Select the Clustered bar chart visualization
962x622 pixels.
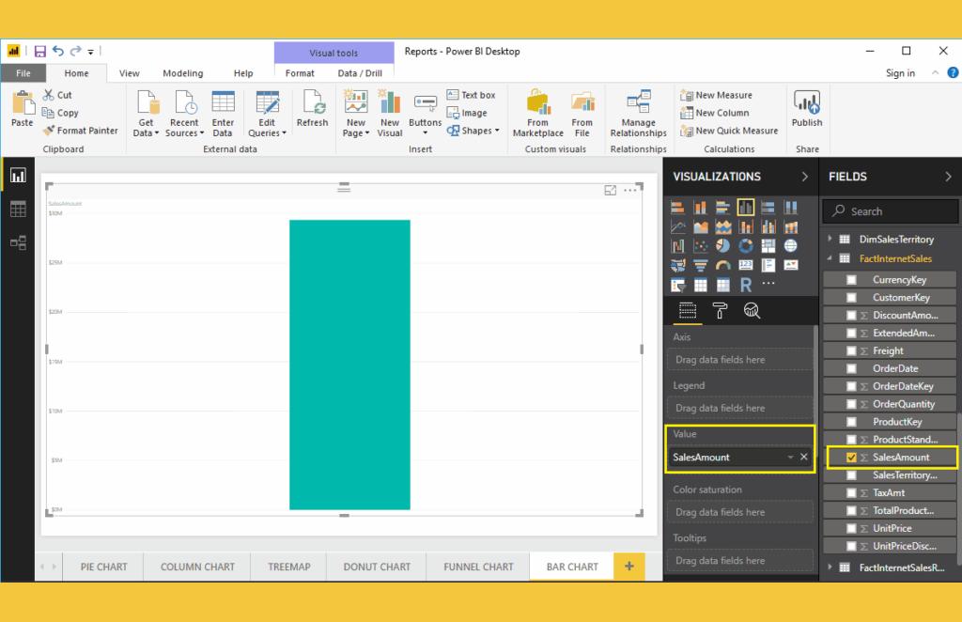(x=722, y=208)
